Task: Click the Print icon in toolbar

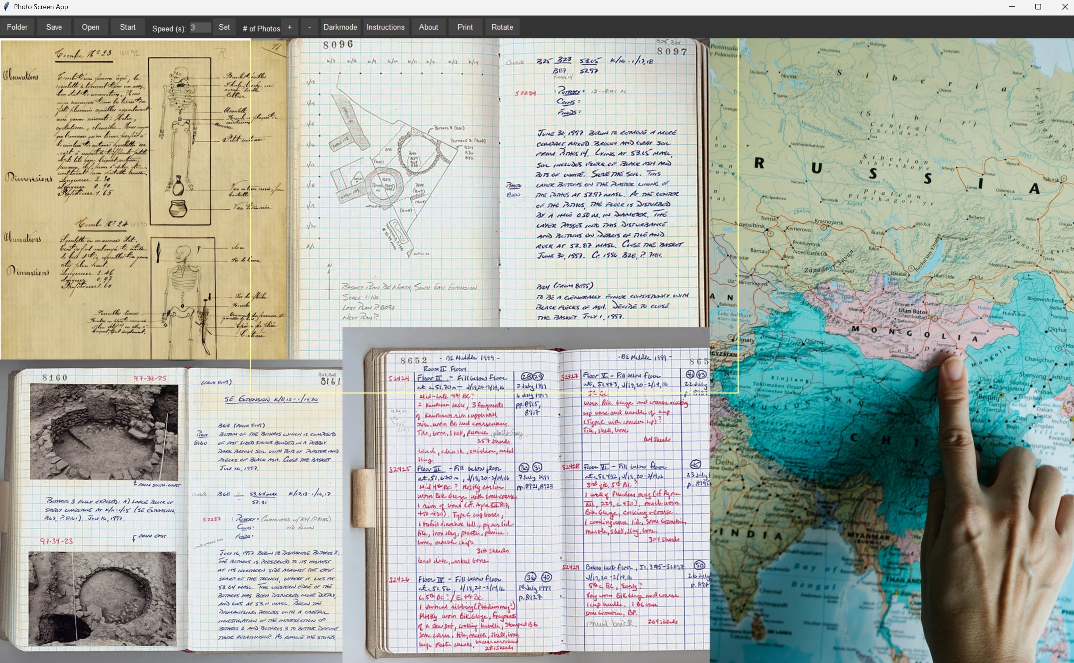Action: click(465, 26)
